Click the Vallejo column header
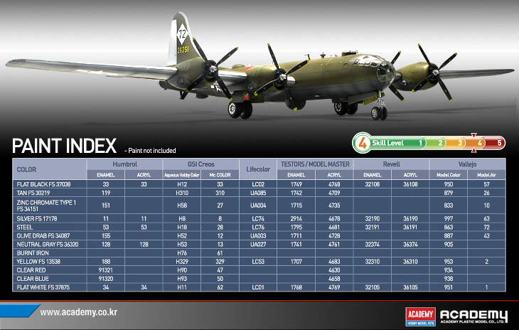Viewport: 519px width, 330px height. click(467, 164)
